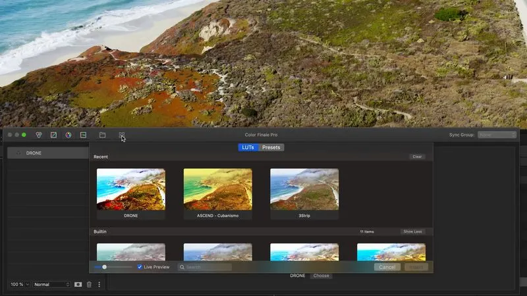Toggle the Live Preview checkbox
Image resolution: width=527 pixels, height=296 pixels.
tap(140, 267)
